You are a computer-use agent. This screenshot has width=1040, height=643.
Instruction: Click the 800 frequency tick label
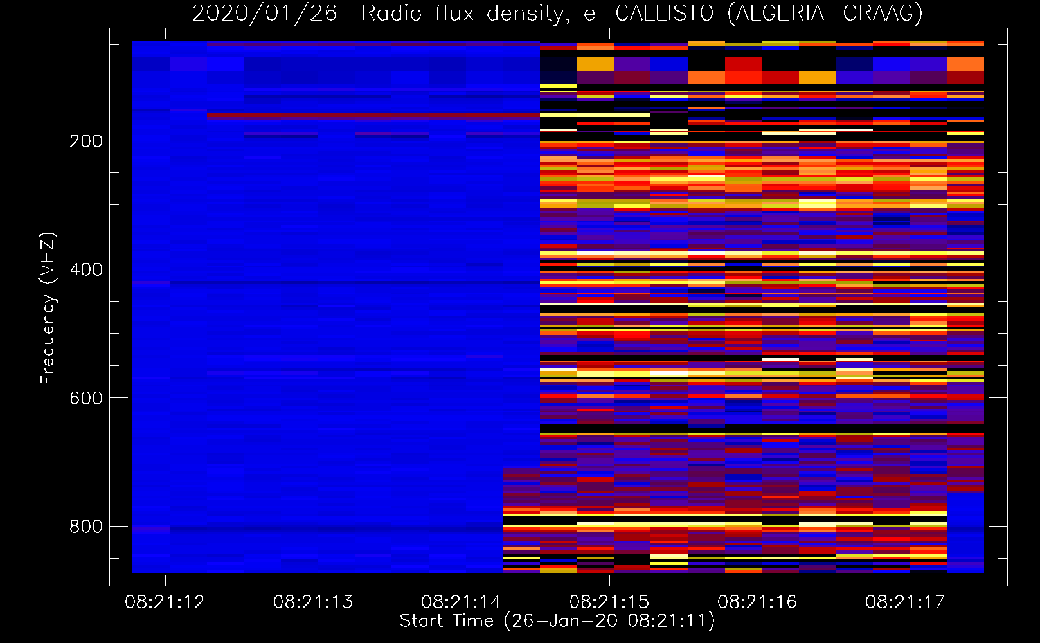pos(86,527)
